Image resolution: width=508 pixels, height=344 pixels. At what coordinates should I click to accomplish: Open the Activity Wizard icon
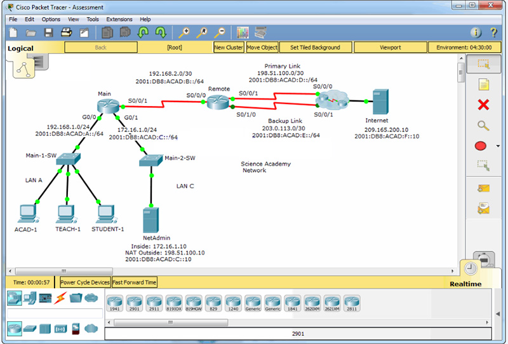click(84, 33)
